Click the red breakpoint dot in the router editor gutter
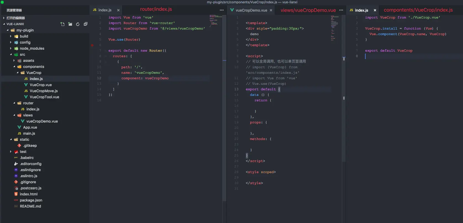463x223 pixels. pyautogui.click(x=92, y=45)
